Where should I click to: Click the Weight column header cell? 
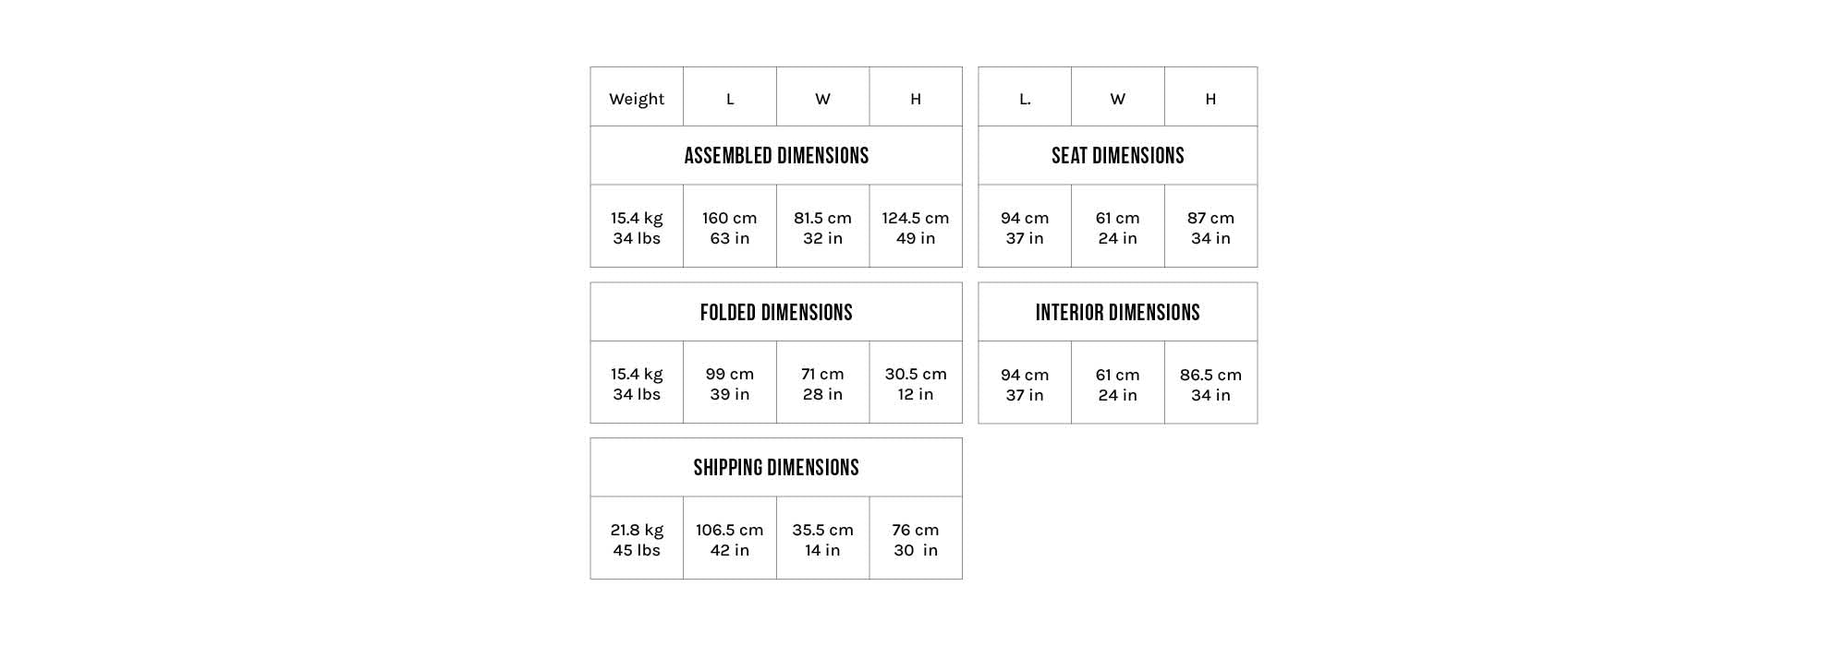[637, 98]
